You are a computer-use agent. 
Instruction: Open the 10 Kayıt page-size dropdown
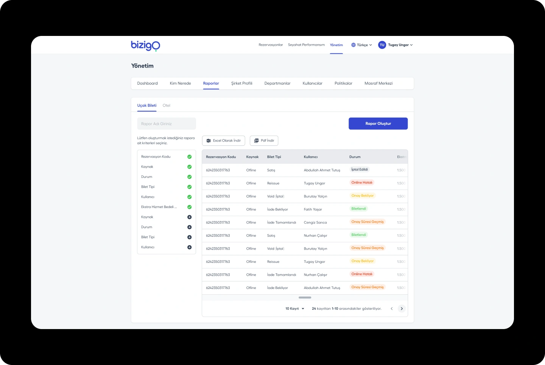295,309
